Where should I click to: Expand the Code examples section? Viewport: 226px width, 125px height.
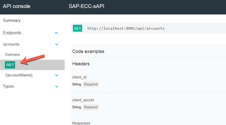(x=88, y=51)
